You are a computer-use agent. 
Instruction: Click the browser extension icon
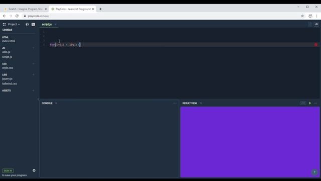(310, 16)
